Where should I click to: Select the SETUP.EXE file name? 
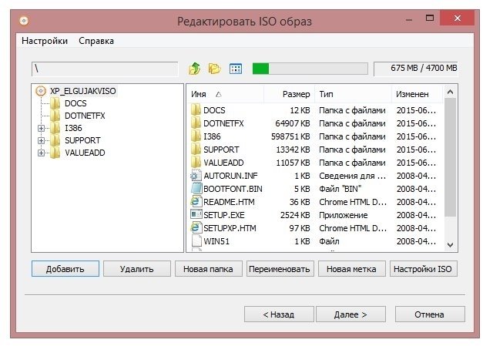[224, 215]
